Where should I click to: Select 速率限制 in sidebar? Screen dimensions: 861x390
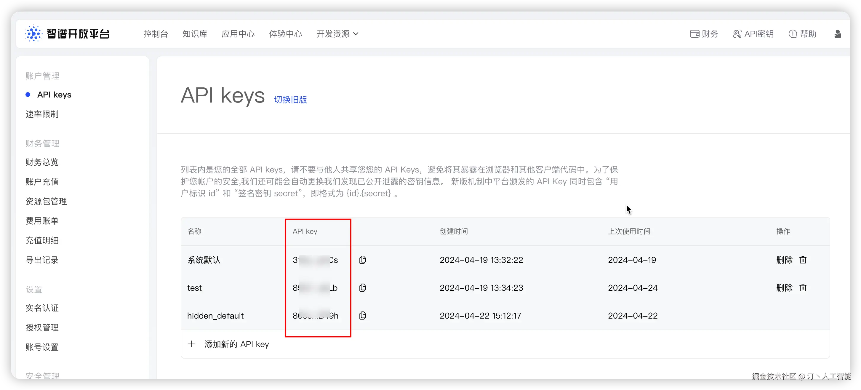point(42,114)
